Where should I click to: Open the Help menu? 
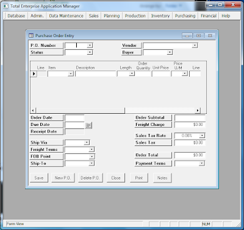pos(226,16)
